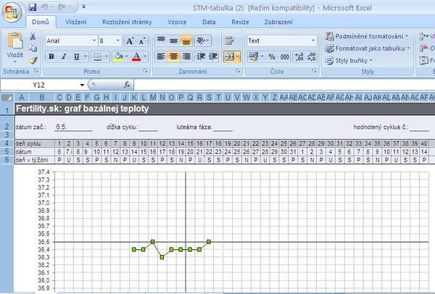Toggle center horizontal alignment
Viewport: 435px width, 294px height.
tap(174, 56)
